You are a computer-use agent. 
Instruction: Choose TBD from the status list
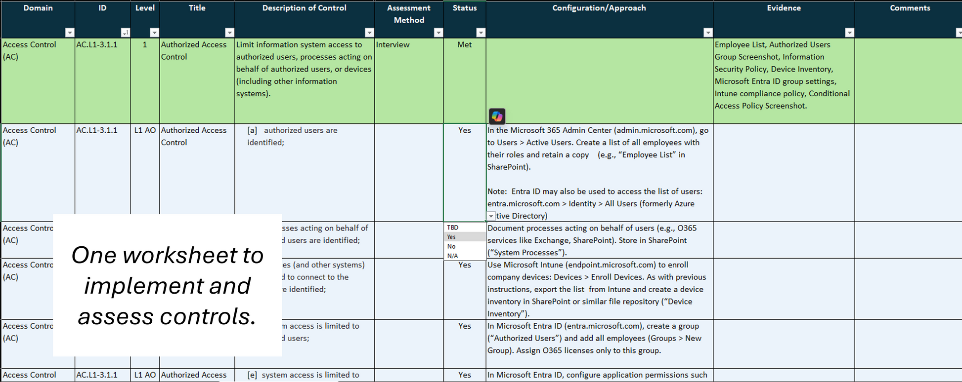[465, 228]
